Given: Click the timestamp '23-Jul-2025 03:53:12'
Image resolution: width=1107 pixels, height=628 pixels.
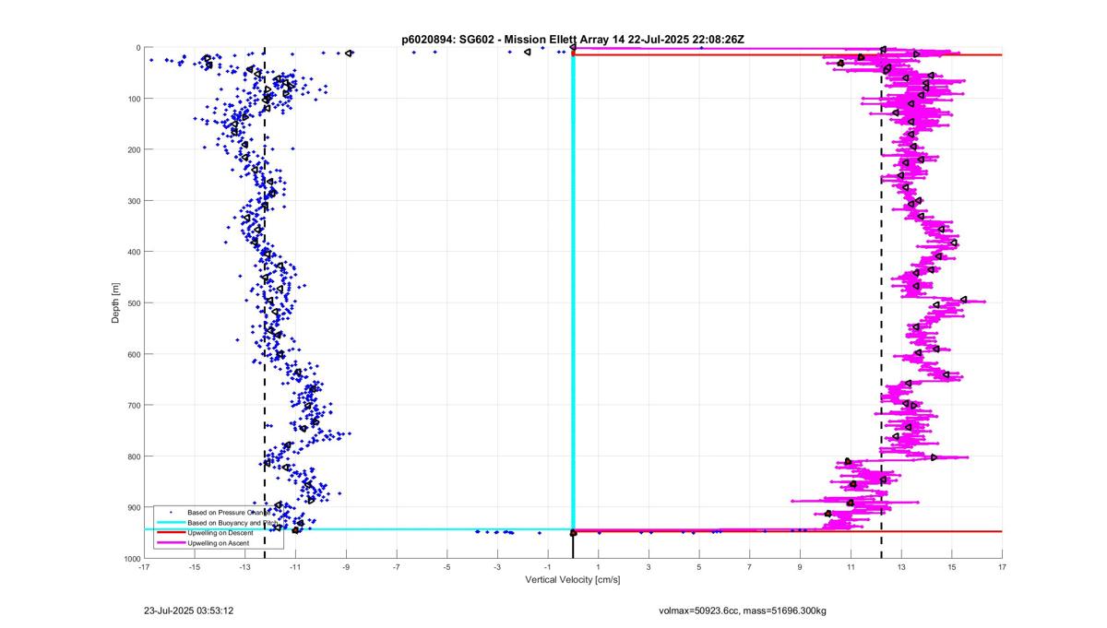Looking at the screenshot, I should [189, 610].
